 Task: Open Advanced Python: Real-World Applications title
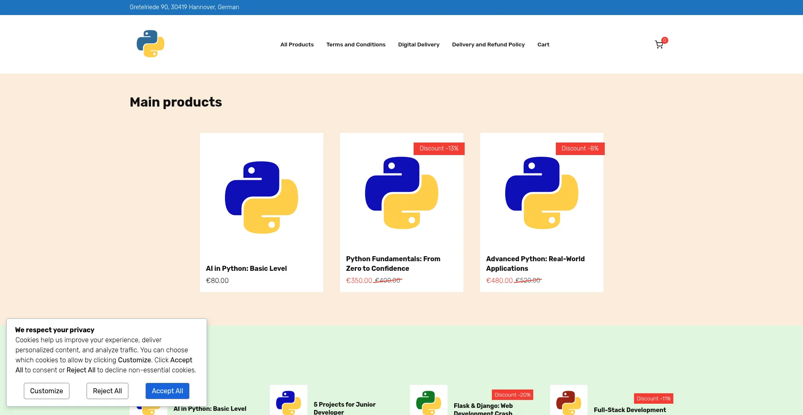click(x=535, y=264)
